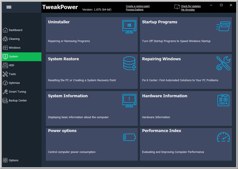Click 'Turn Off Startup Programs' description text
The image size is (238, 169).
[x=176, y=41]
